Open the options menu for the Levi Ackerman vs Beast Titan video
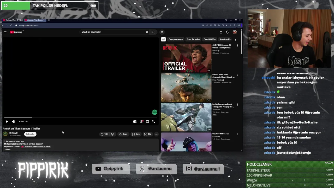This screenshot has width=334, height=188. (237, 104)
